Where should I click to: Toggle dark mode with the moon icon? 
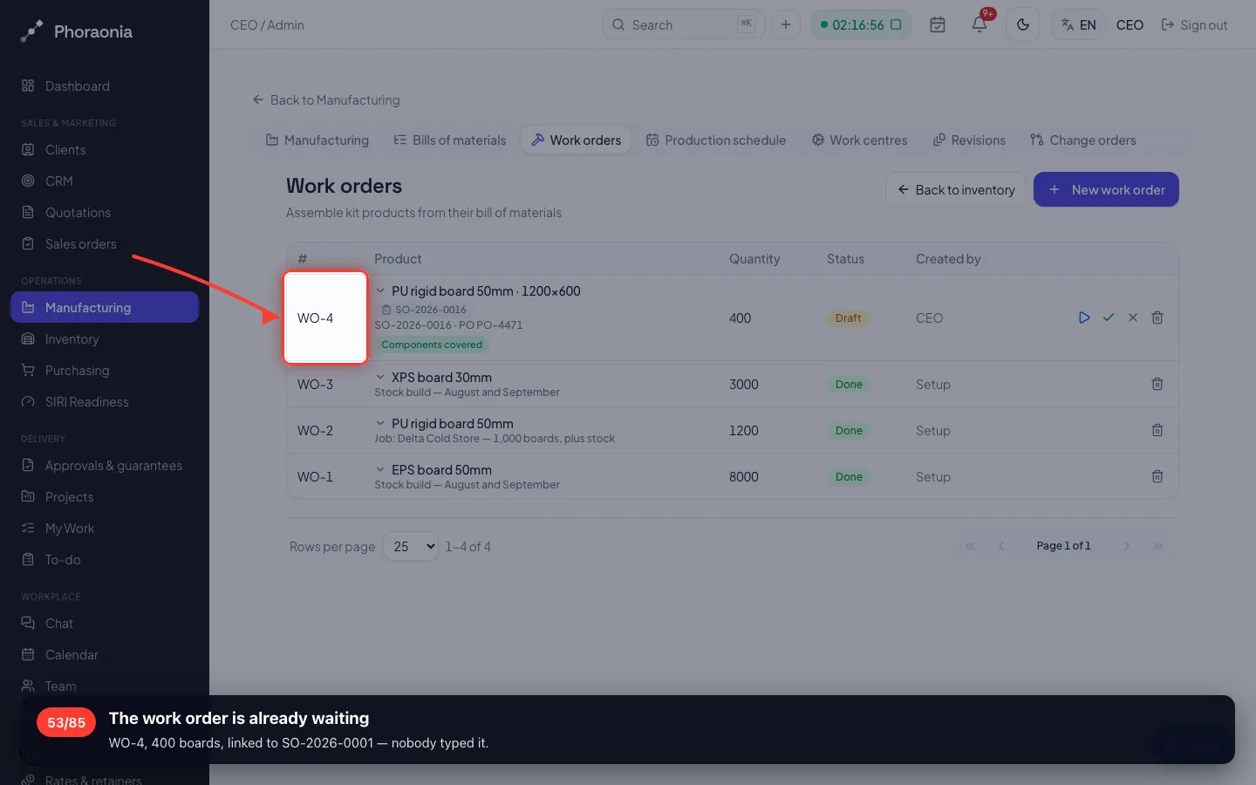pyautogui.click(x=1023, y=24)
